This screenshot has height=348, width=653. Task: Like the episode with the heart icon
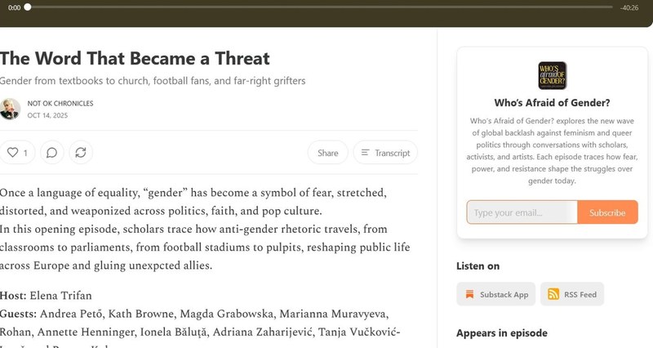[17, 153]
